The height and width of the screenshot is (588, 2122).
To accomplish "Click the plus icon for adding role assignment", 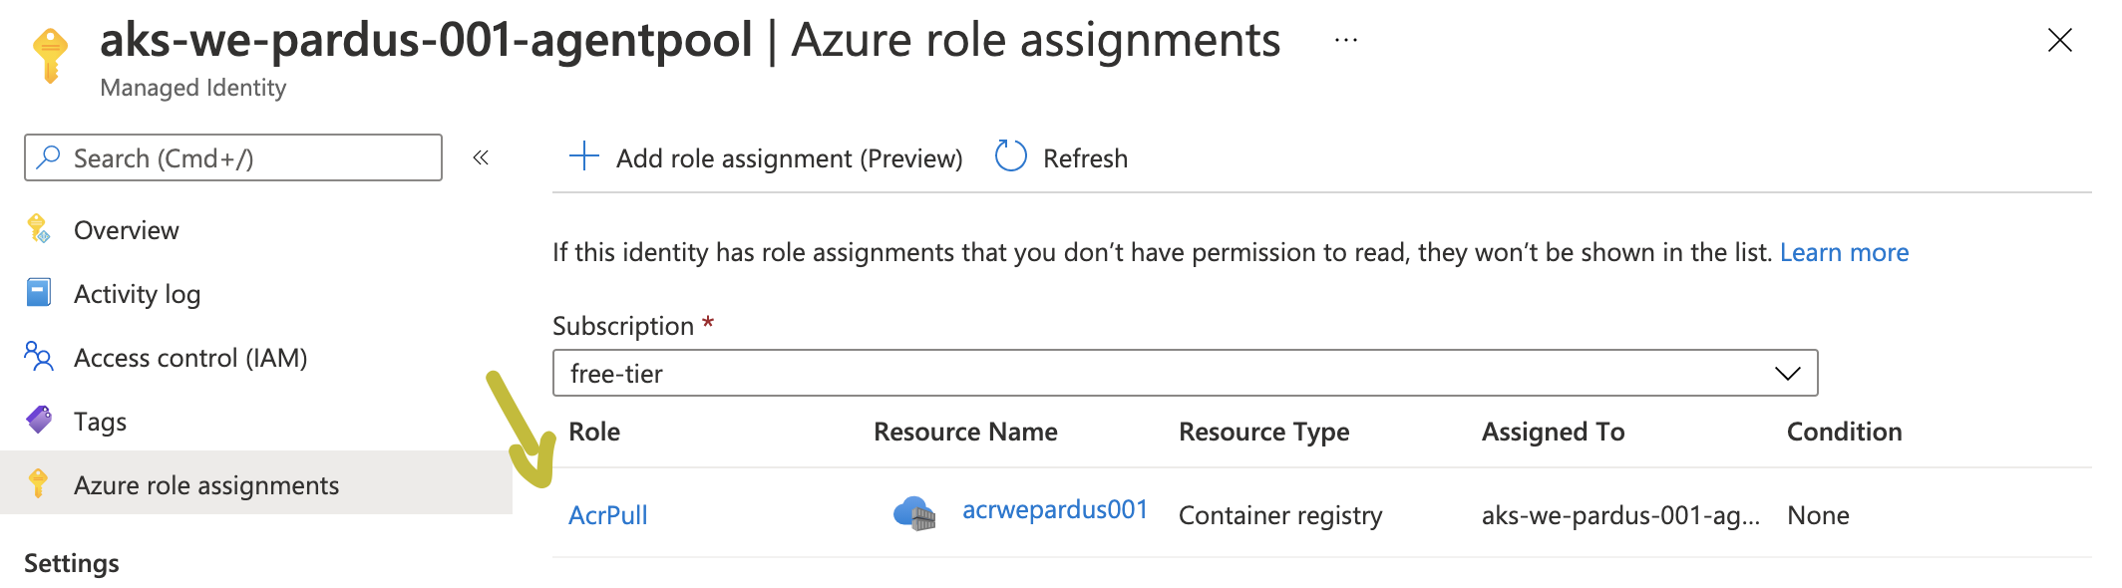I will (583, 156).
